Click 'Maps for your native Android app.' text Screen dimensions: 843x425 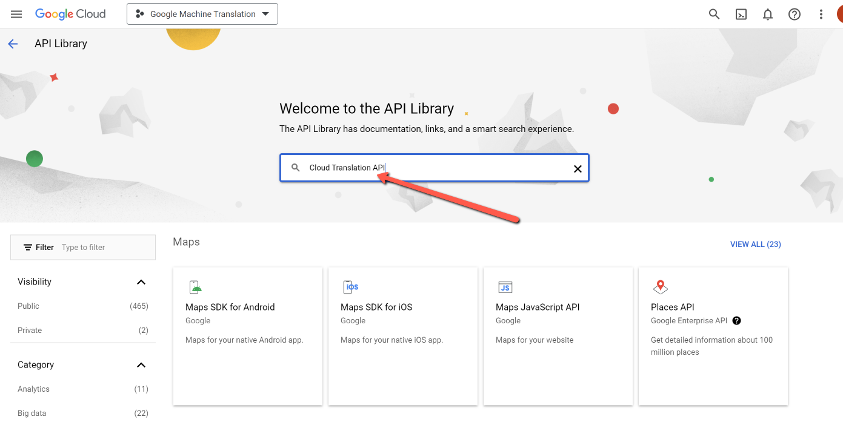point(244,340)
